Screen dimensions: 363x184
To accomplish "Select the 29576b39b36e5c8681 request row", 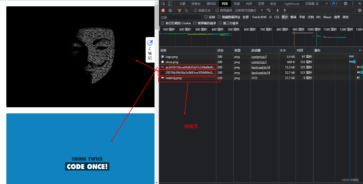I will [261, 72].
